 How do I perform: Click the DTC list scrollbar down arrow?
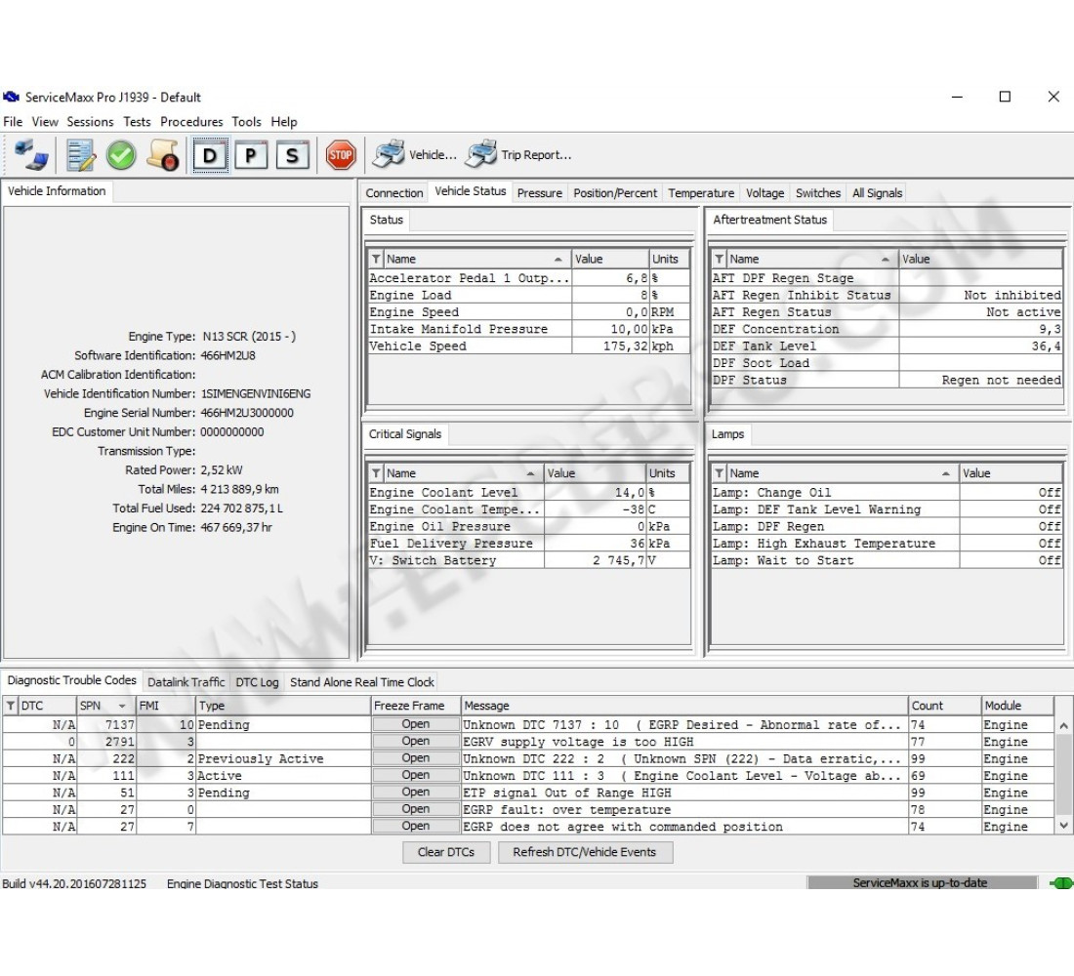click(1063, 826)
